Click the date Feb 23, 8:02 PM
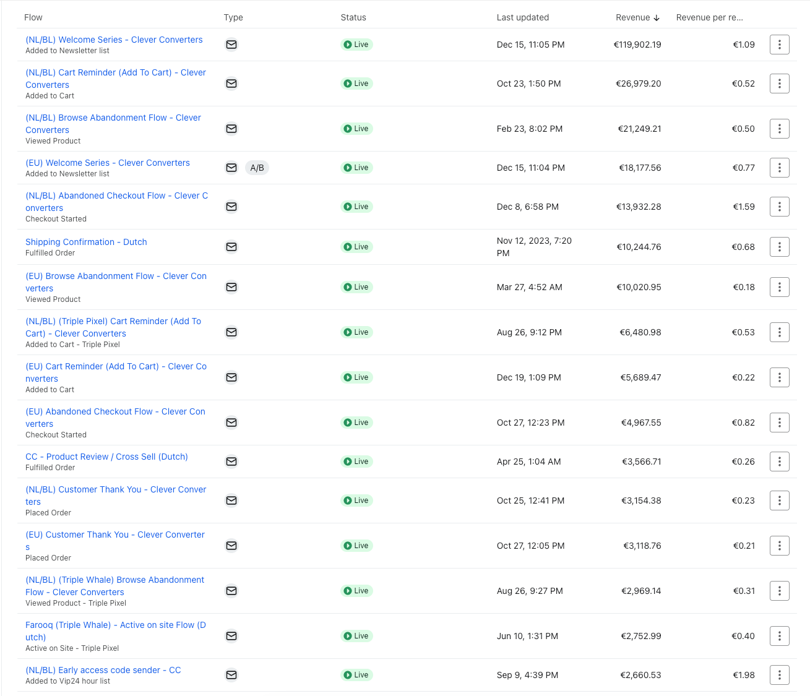 tap(530, 129)
